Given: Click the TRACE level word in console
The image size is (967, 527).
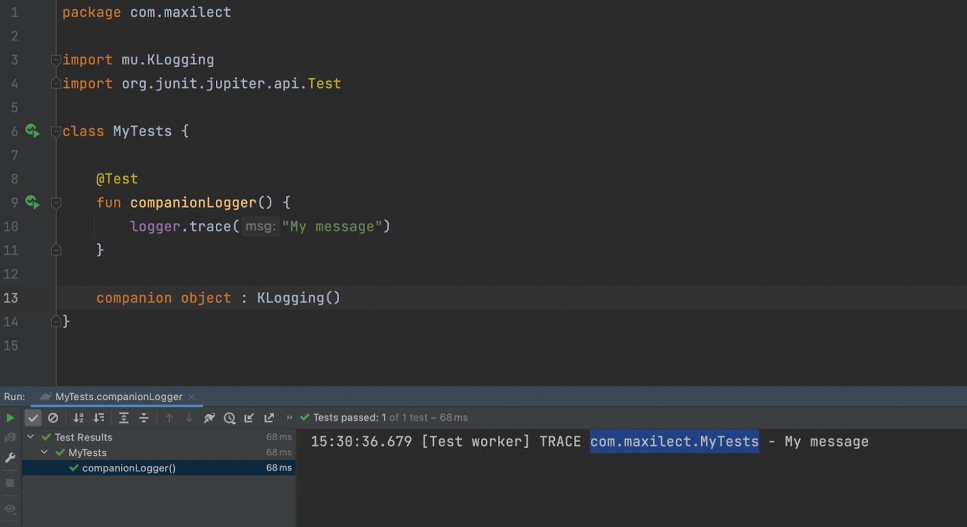Looking at the screenshot, I should click(x=560, y=442).
